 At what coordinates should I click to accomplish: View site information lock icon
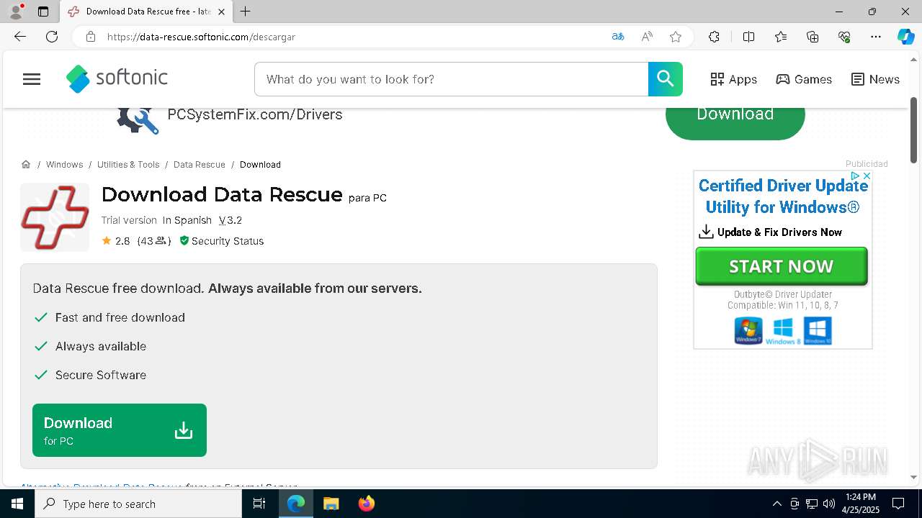tap(91, 37)
